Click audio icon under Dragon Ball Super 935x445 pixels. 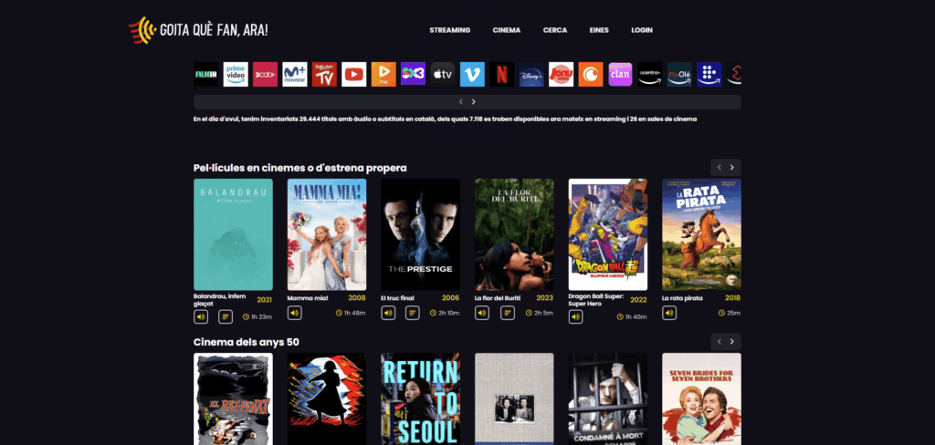point(575,317)
